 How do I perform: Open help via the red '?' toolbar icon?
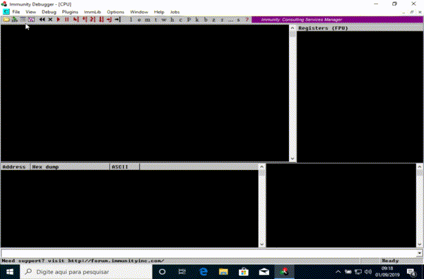247,20
